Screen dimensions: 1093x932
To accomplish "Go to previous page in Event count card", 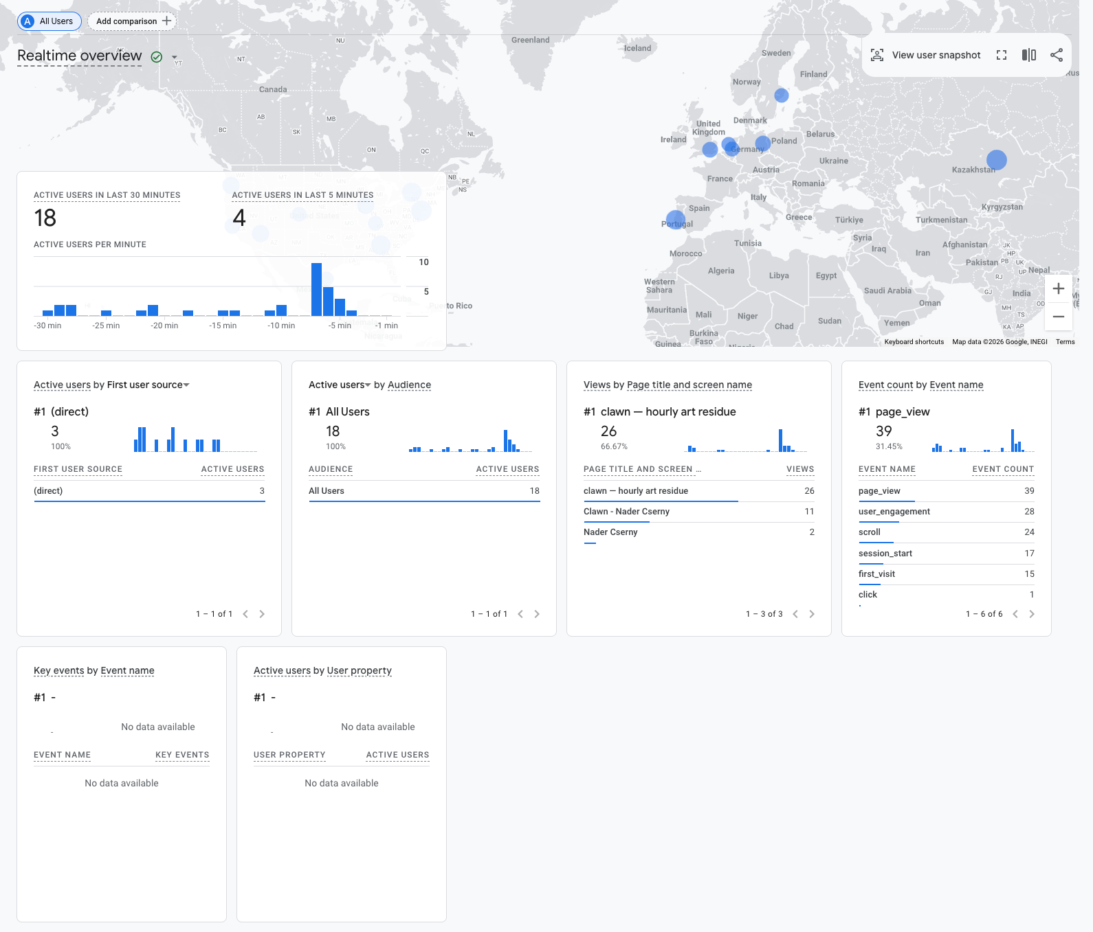I will click(1015, 614).
